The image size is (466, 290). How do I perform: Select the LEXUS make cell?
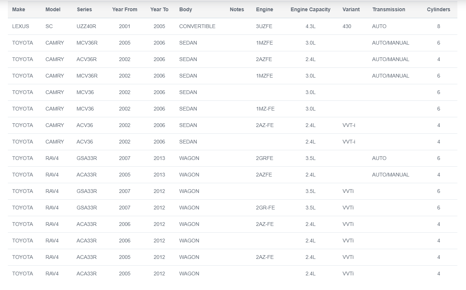pos(21,26)
